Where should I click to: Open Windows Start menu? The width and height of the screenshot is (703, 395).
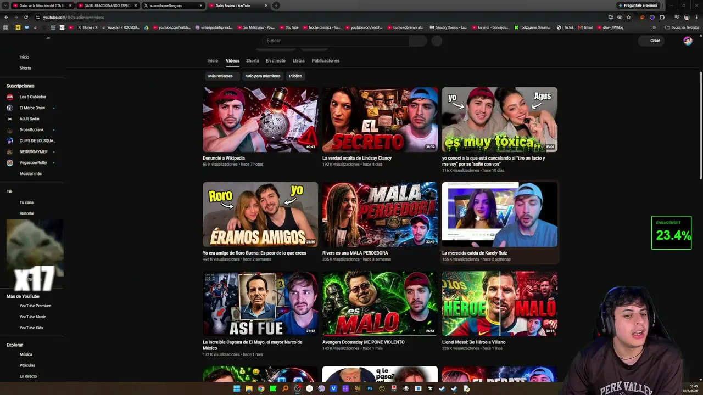pos(237,388)
